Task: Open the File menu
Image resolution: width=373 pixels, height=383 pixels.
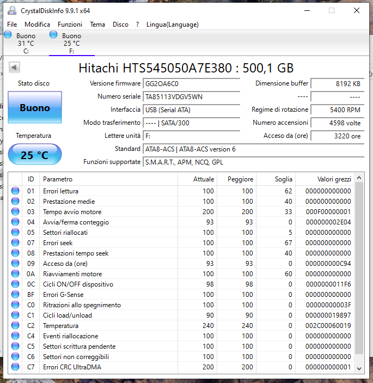Action: coord(12,25)
